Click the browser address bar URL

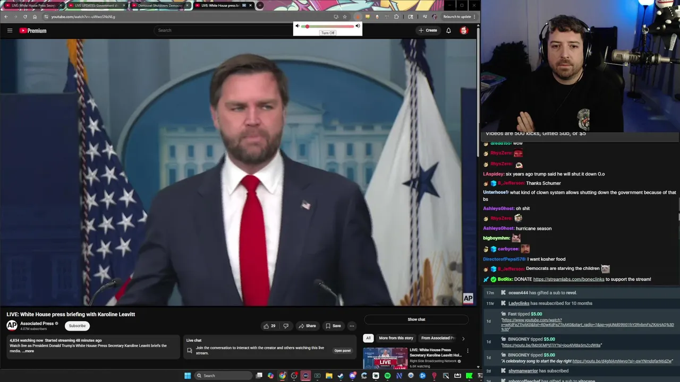pyautogui.click(x=83, y=16)
